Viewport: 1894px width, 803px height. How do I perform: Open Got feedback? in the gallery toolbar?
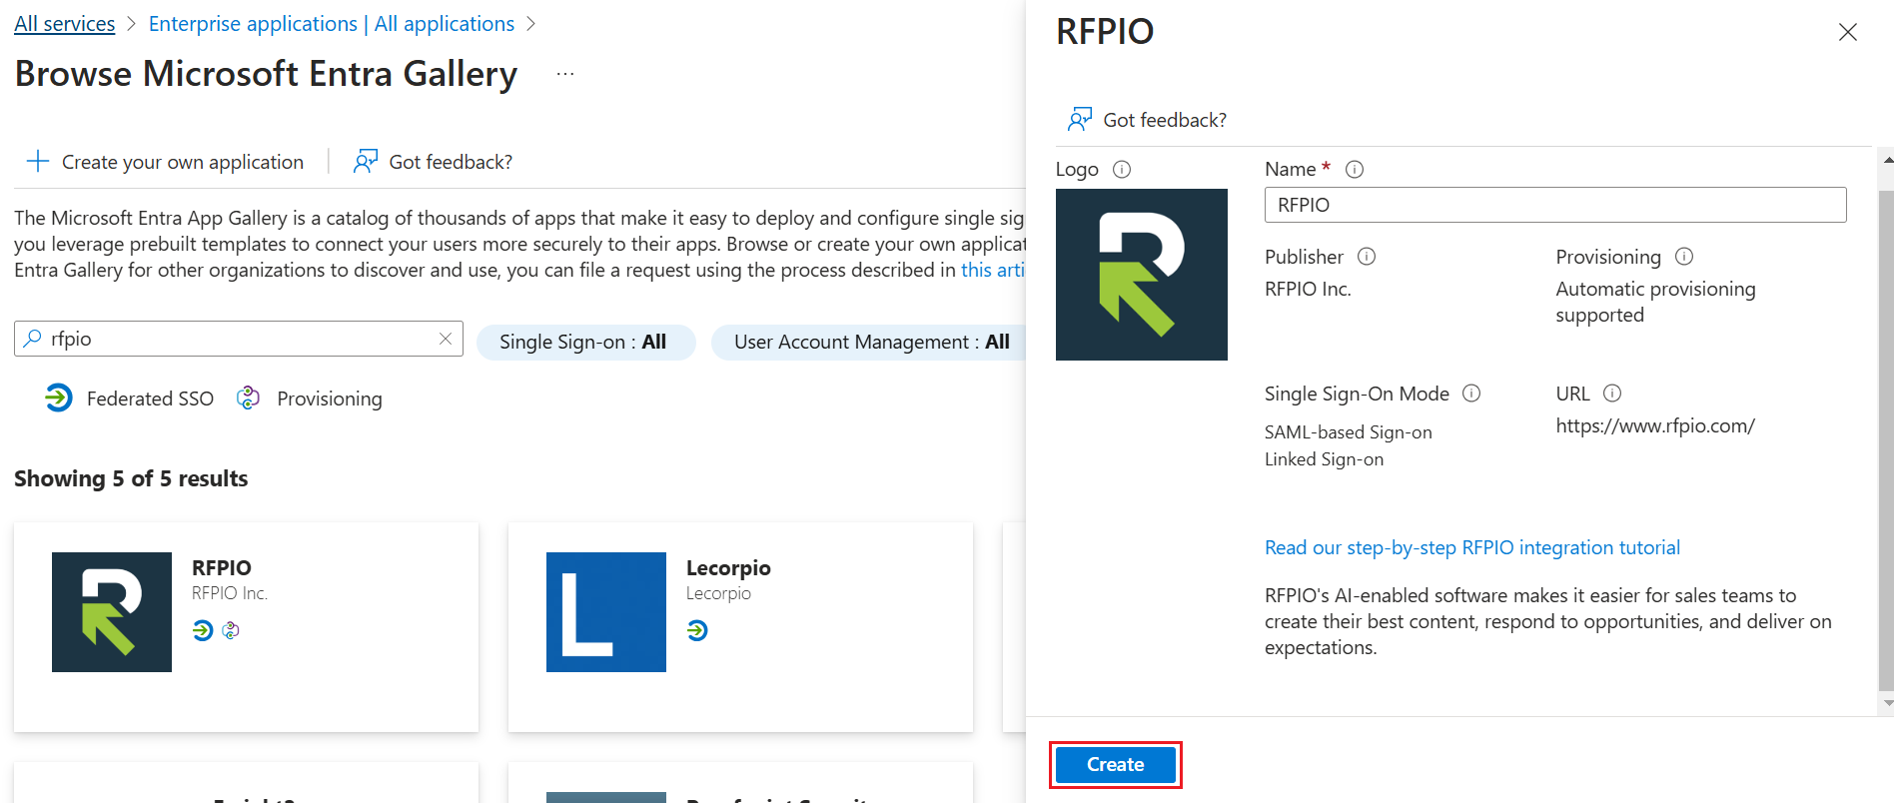coord(451,162)
